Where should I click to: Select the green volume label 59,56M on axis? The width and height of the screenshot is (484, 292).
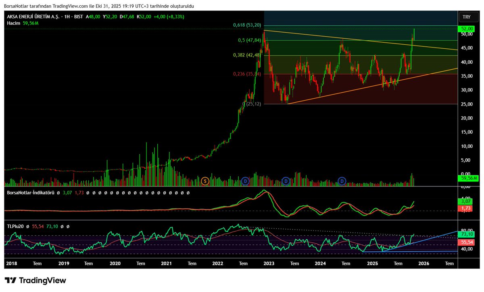469,178
